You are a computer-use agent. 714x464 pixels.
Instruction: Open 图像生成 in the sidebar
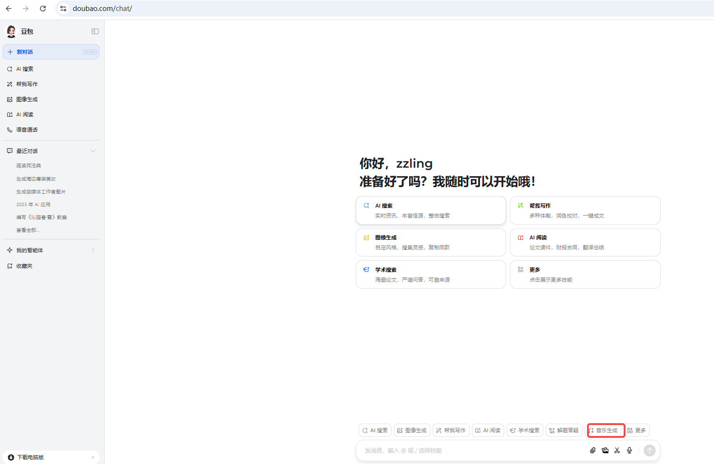[x=51, y=99]
